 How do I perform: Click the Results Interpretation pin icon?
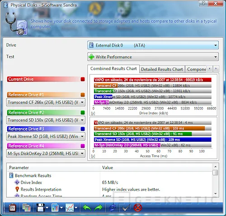[17, 189]
